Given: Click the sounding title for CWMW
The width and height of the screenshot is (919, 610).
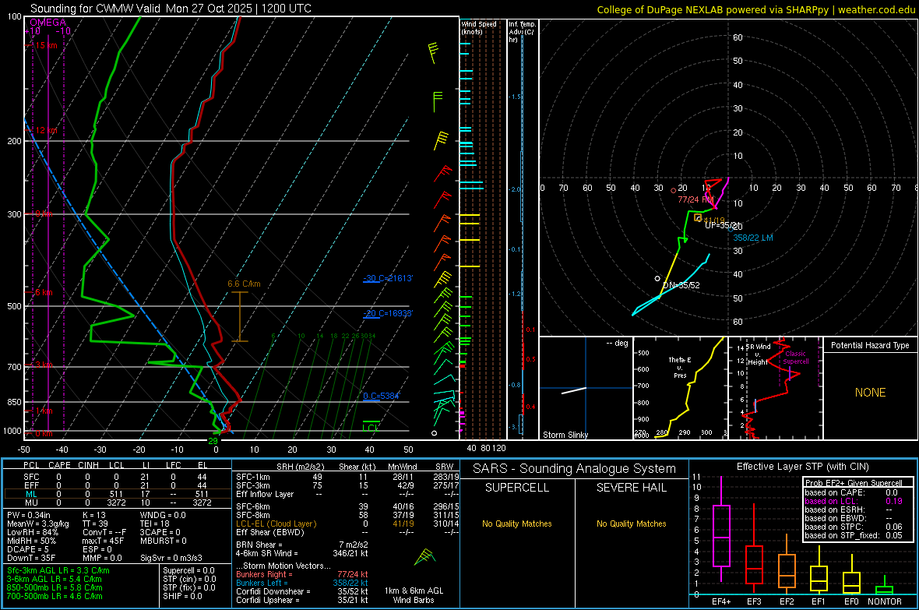Looking at the screenshot, I should (171, 9).
